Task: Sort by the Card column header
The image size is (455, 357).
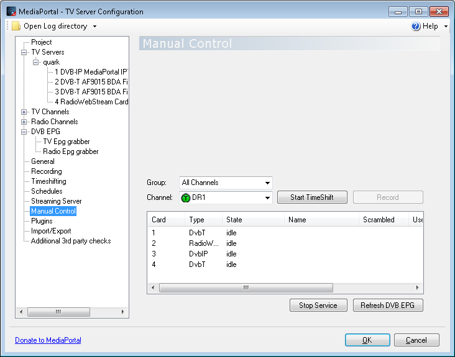Action: click(166, 220)
